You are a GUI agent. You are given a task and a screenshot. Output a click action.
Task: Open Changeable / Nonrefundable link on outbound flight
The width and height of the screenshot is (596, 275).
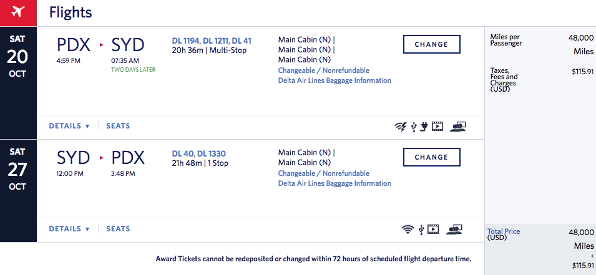click(x=323, y=70)
